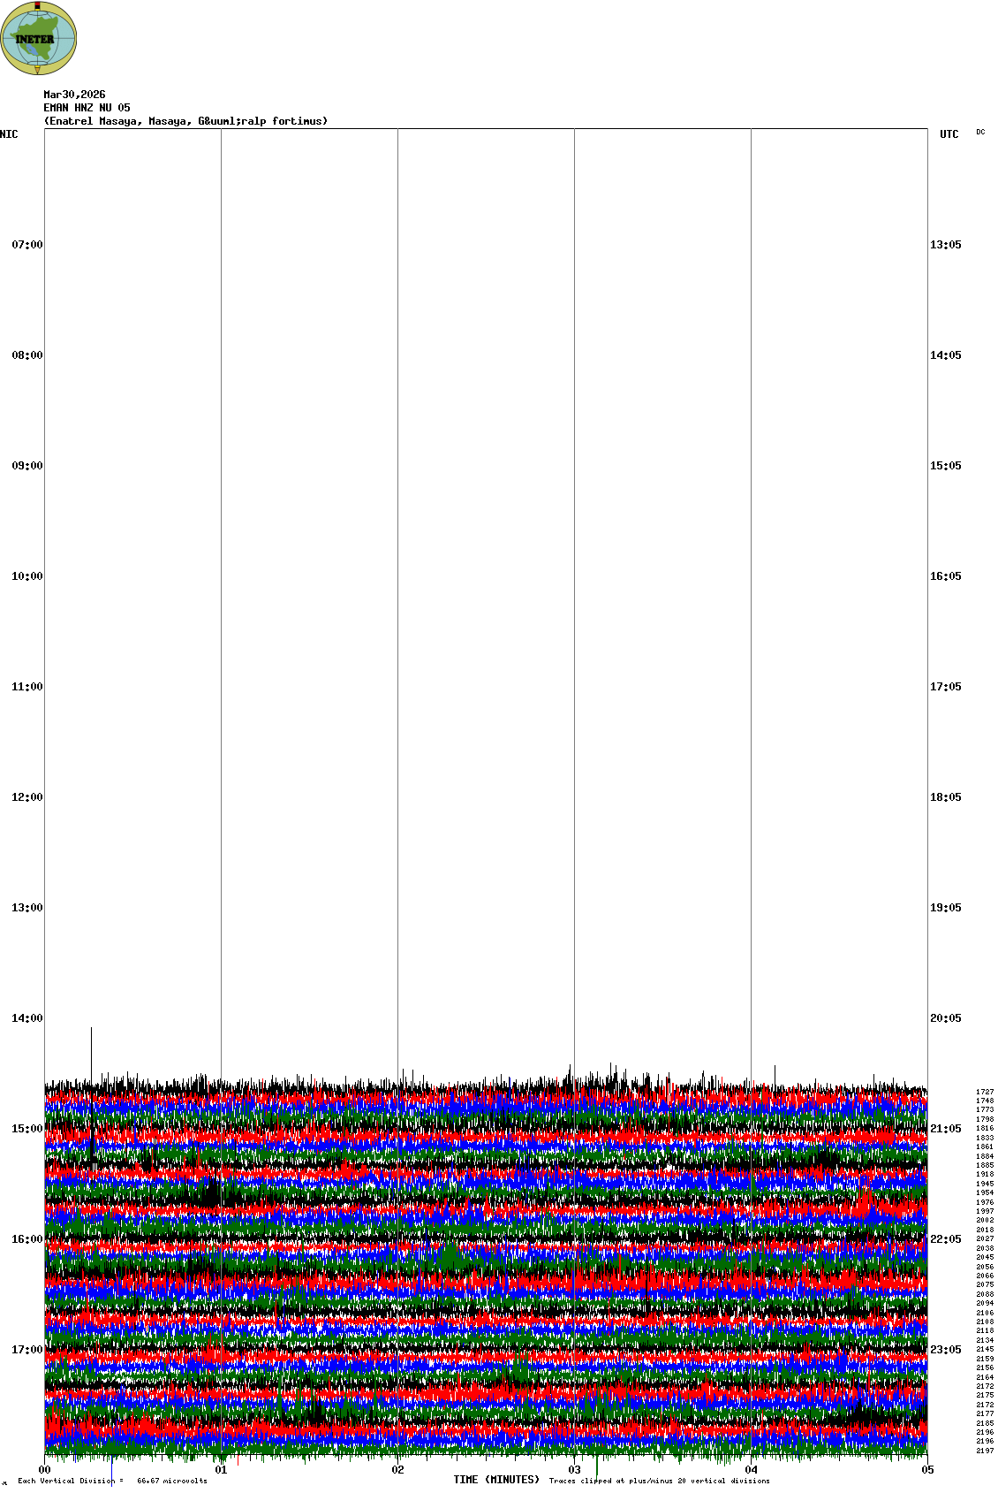The width and height of the screenshot is (998, 1493).
Task: Click the 23:05 UTC time label
Action: tap(945, 1350)
